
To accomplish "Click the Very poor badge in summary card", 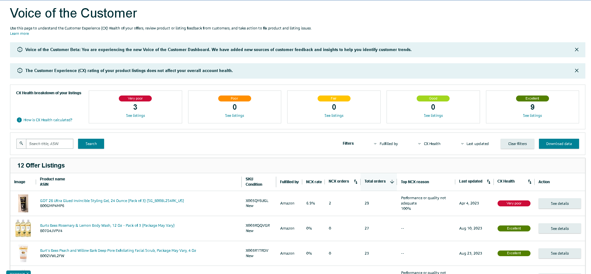I will (x=135, y=98).
